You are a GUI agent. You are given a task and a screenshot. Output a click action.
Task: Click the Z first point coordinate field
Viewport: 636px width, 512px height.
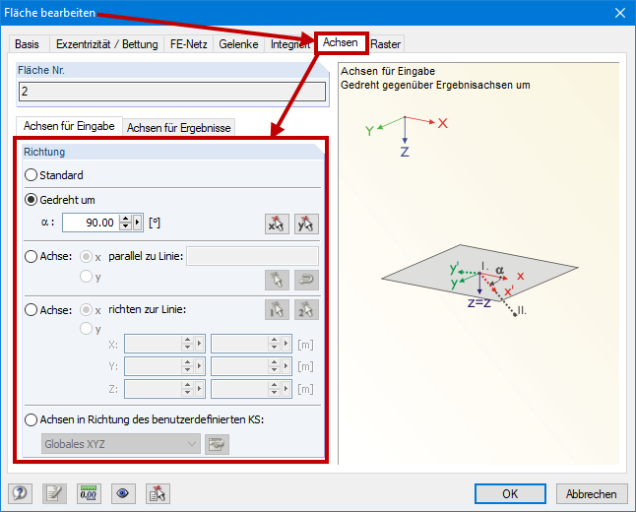pos(153,389)
